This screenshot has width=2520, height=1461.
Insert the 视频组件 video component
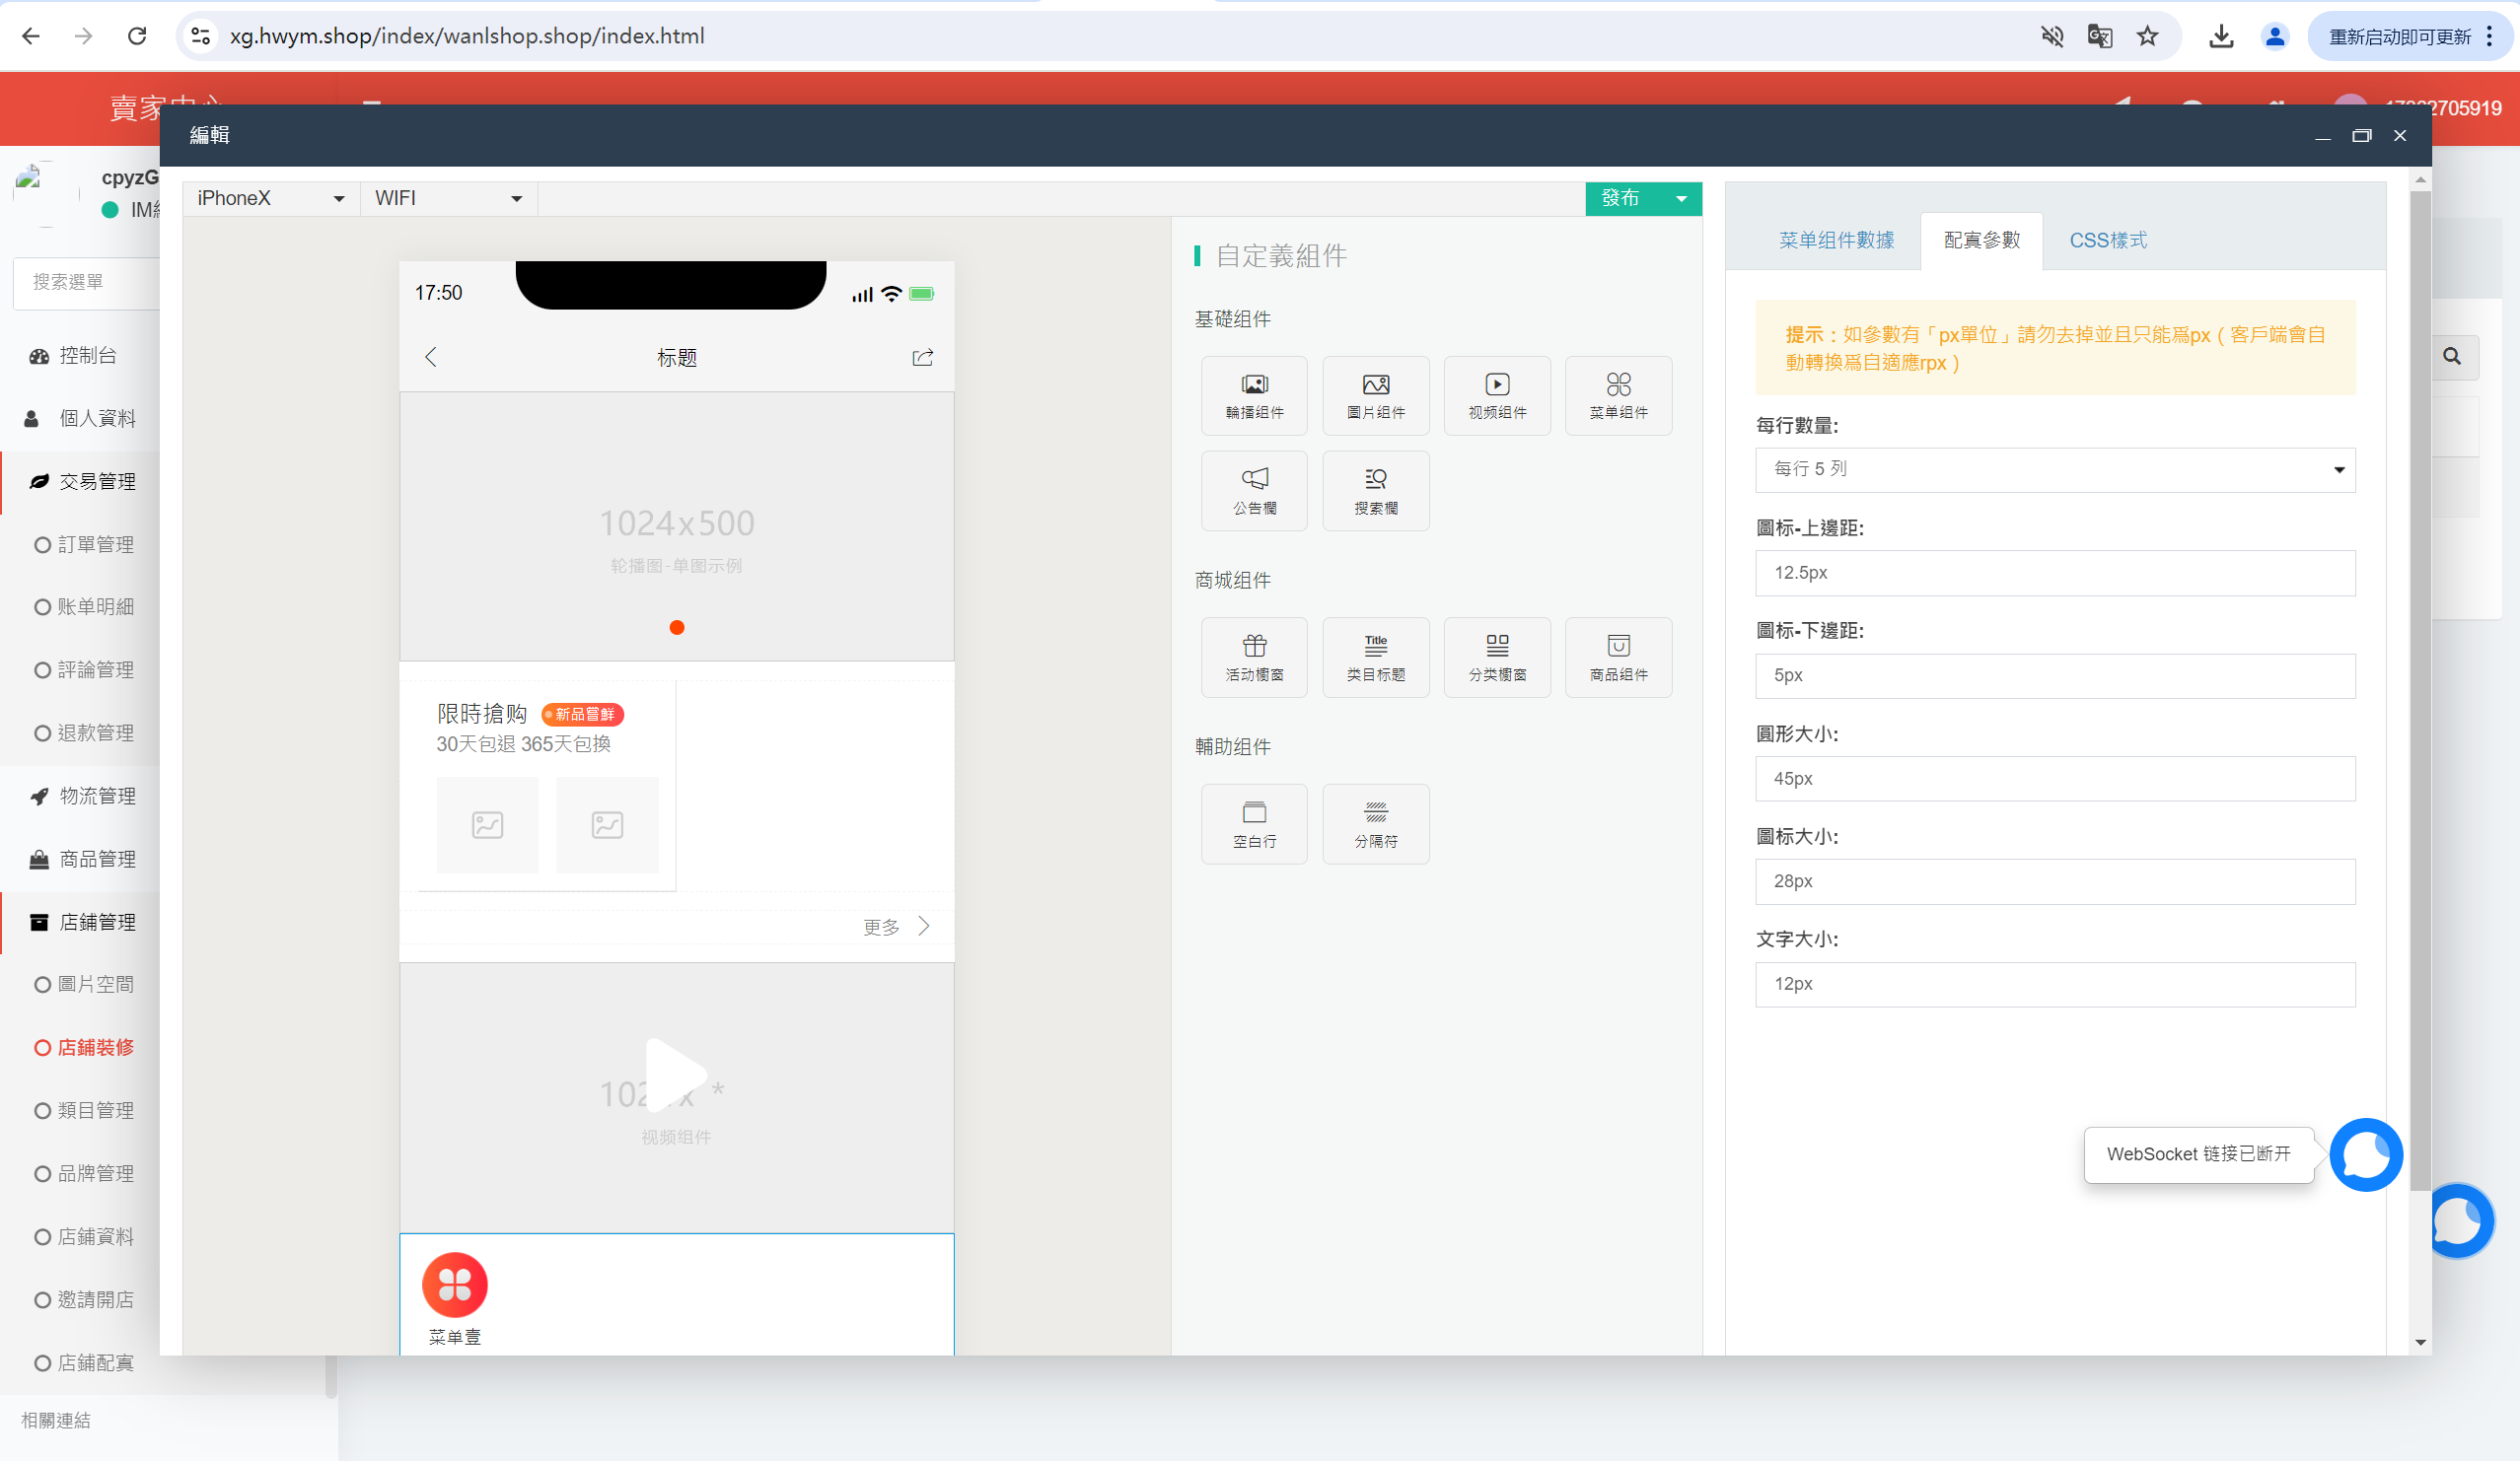pyautogui.click(x=1496, y=394)
